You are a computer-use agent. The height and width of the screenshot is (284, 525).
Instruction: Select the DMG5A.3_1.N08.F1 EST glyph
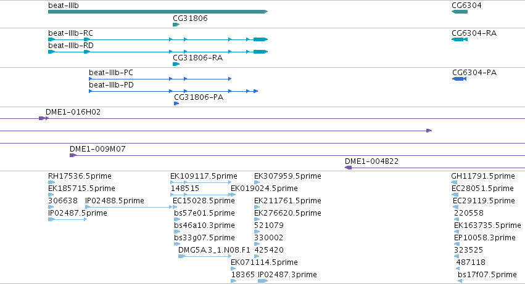205,256
